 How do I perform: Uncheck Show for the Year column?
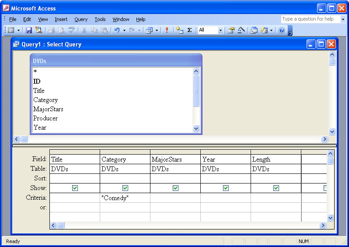[226, 188]
